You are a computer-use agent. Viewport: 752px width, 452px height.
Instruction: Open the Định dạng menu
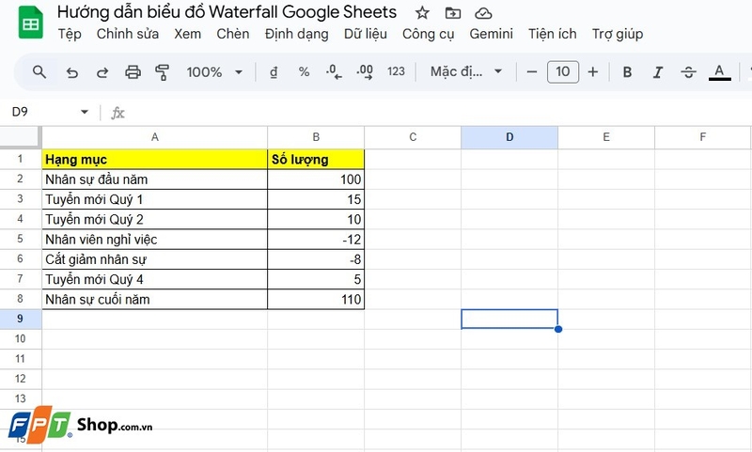point(296,34)
